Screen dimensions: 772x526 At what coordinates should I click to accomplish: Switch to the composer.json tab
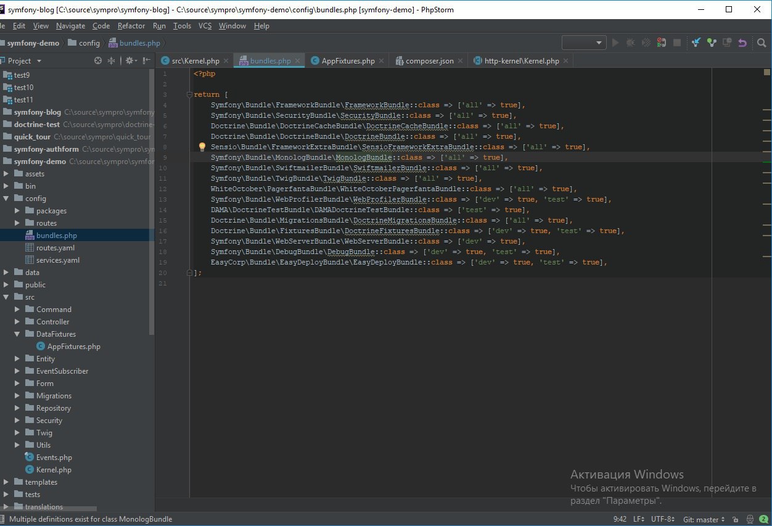(429, 61)
